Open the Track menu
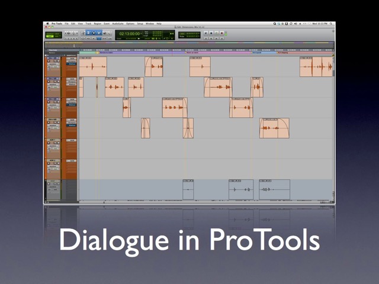 (88, 24)
